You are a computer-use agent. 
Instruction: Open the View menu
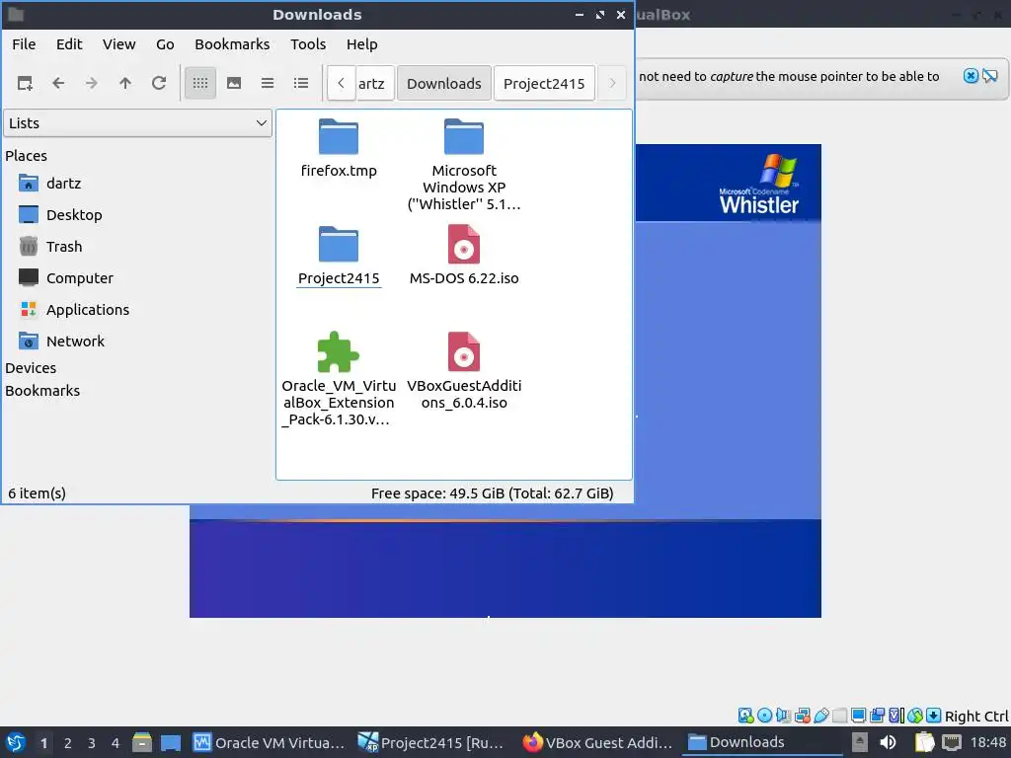click(x=119, y=44)
